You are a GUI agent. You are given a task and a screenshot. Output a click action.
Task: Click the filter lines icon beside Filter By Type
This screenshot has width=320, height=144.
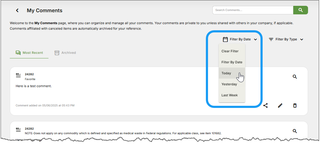(271, 39)
